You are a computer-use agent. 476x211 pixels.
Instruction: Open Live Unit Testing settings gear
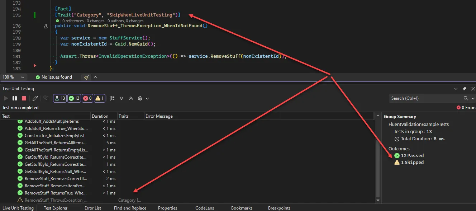(x=140, y=98)
